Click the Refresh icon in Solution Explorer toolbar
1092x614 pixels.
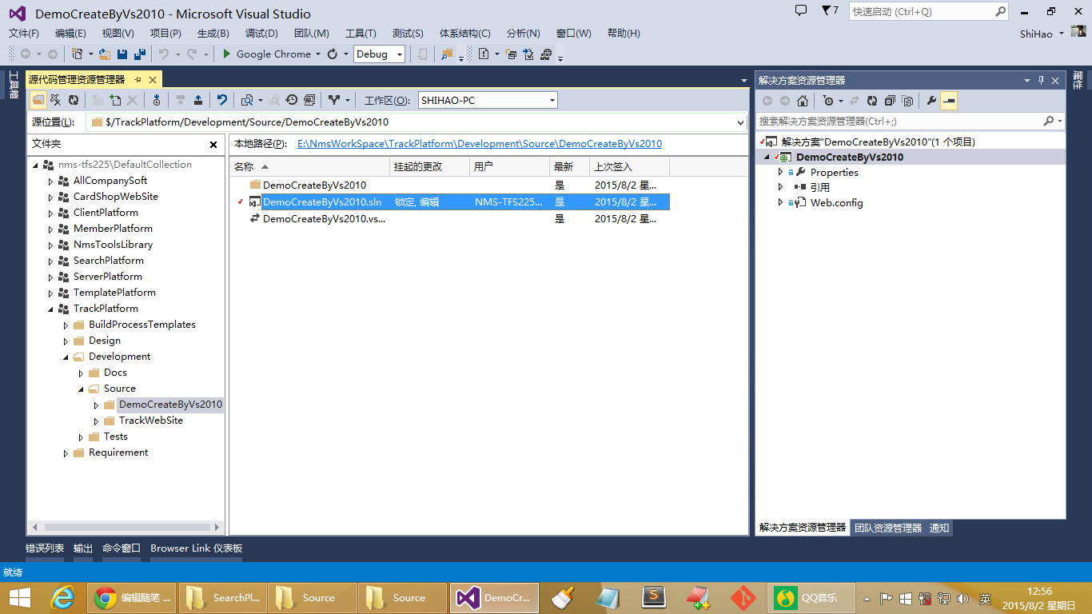click(872, 101)
